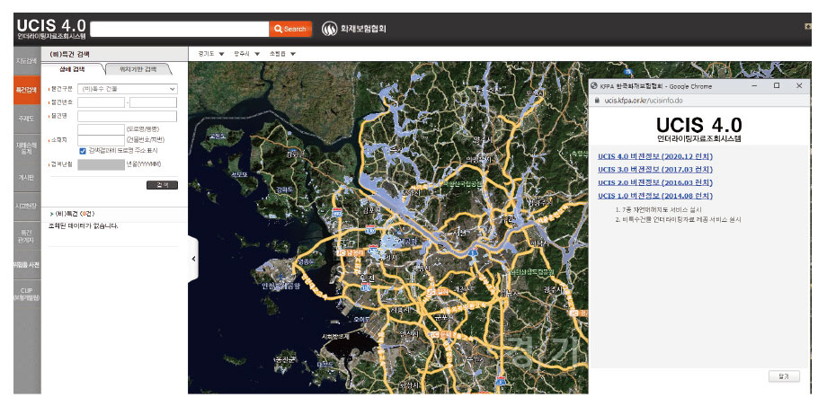Screen dimensions: 827x406
Task: Click the dark 검색 button in panel
Action: tap(162, 185)
